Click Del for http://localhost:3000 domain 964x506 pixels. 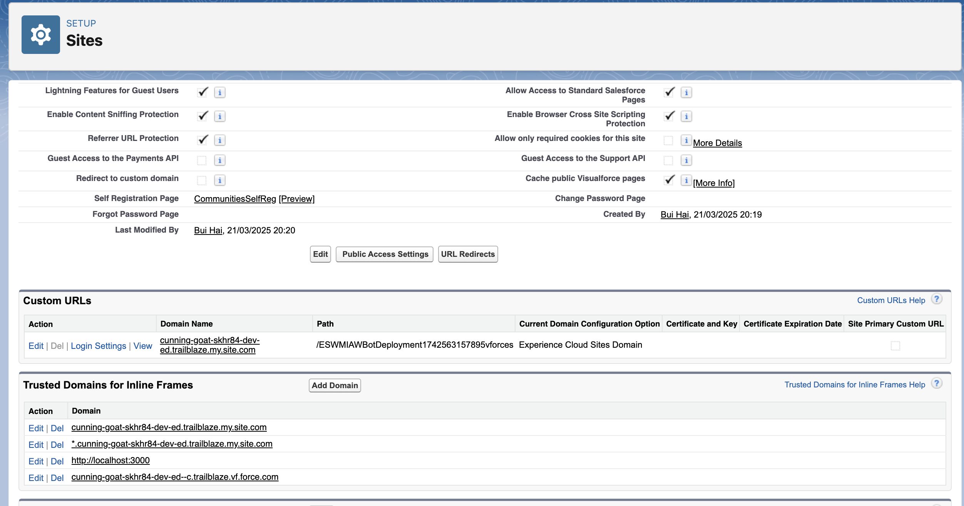(x=57, y=461)
